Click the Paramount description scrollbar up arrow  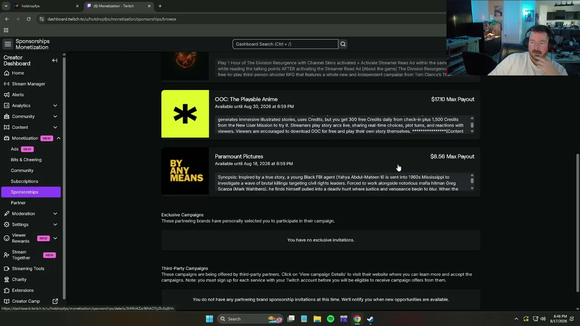472,175
